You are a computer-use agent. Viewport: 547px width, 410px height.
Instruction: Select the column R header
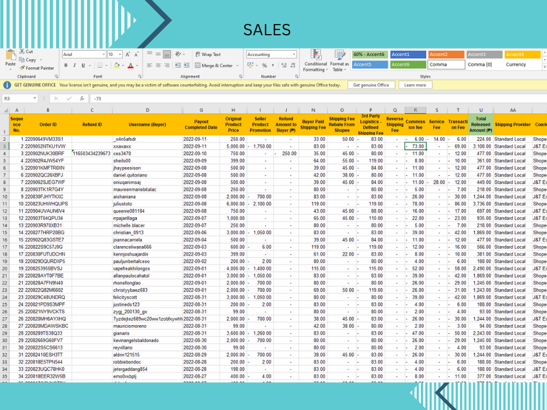(415, 110)
